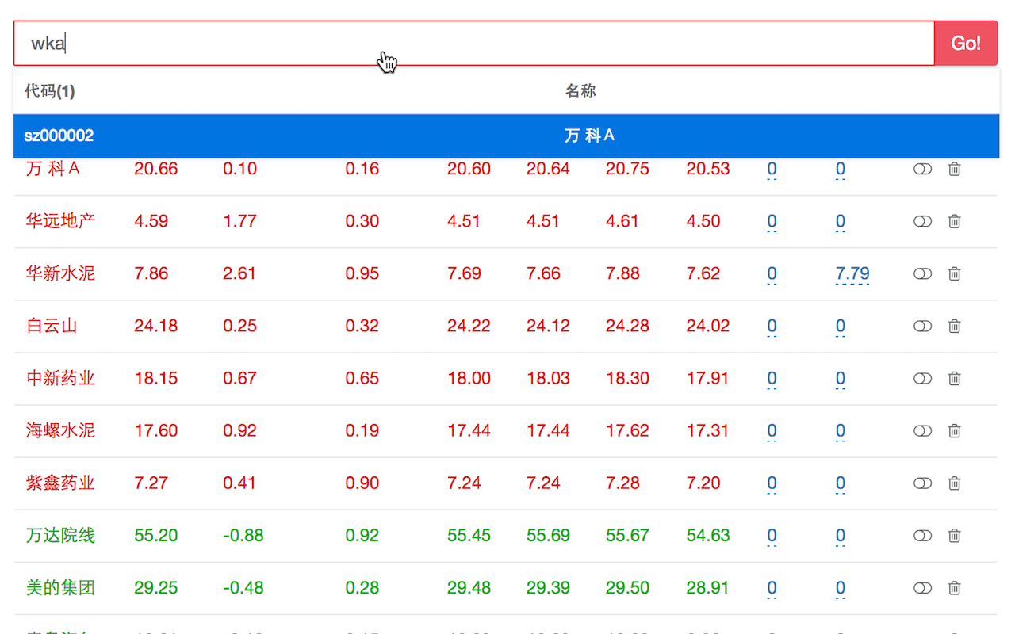The height and width of the screenshot is (634, 1015).
Task: Remove 白云山 using trash icon
Action: (x=955, y=326)
